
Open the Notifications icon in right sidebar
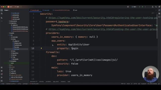(x=159, y=10)
